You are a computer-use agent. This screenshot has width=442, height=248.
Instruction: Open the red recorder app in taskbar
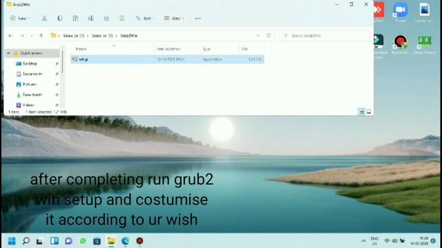coord(140,241)
